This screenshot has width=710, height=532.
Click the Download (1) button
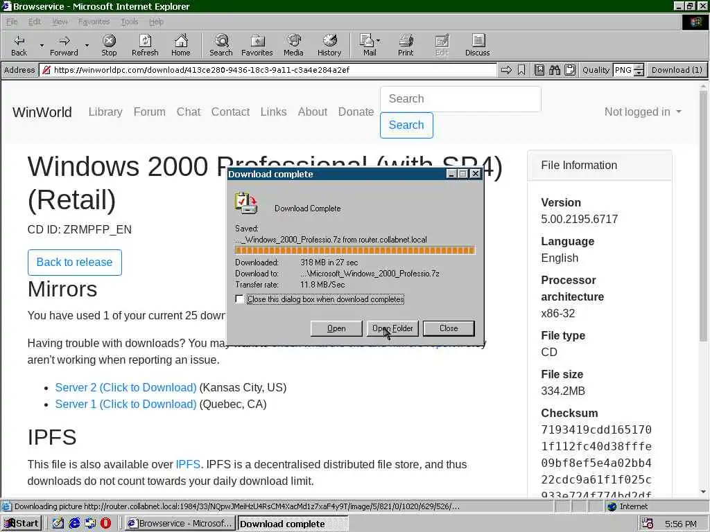click(677, 70)
